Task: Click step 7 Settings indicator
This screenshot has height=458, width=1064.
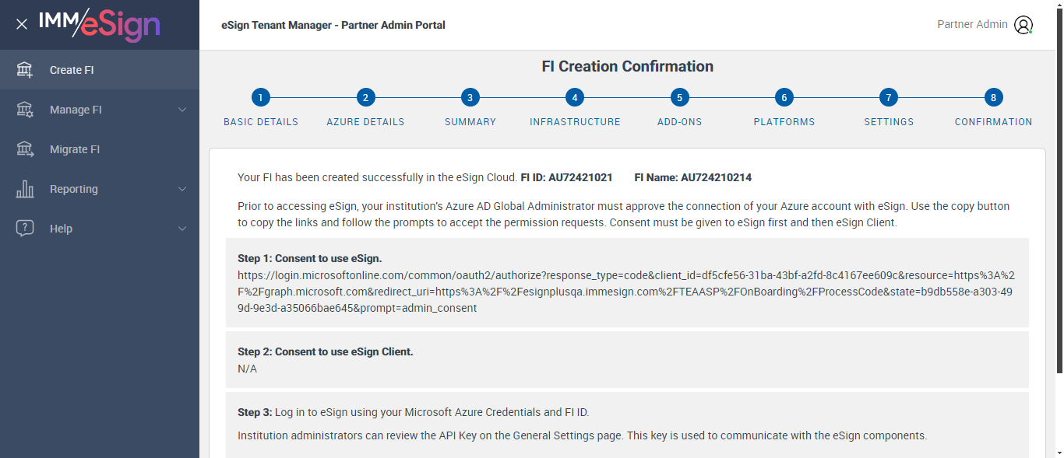Action: coord(889,98)
